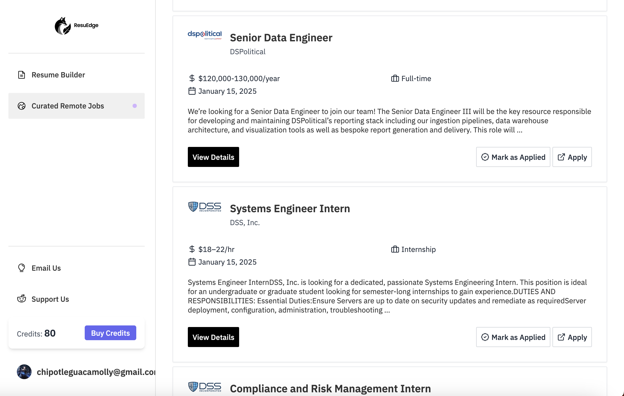624x396 pixels.
Task: Mark Senior Data Engineer as applied
Action: tap(513, 157)
